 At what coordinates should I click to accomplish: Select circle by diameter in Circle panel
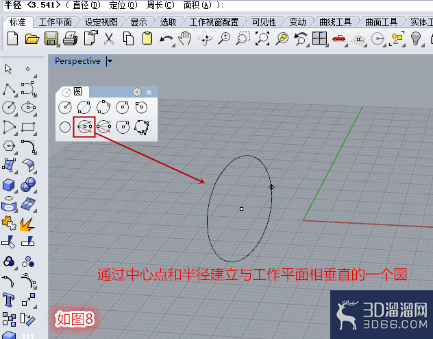84,107
